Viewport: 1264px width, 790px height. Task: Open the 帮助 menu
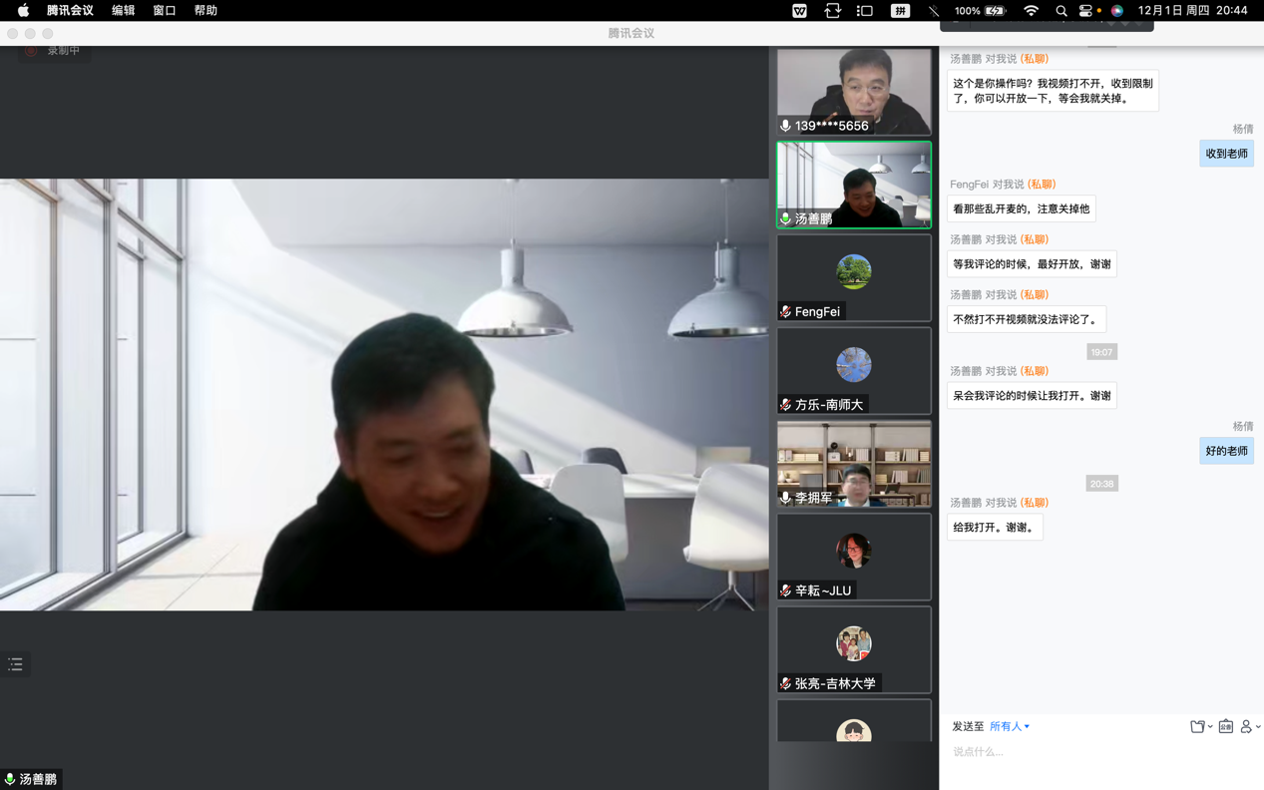[206, 11]
